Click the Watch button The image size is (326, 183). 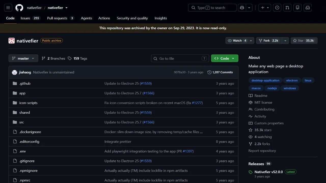point(237,41)
